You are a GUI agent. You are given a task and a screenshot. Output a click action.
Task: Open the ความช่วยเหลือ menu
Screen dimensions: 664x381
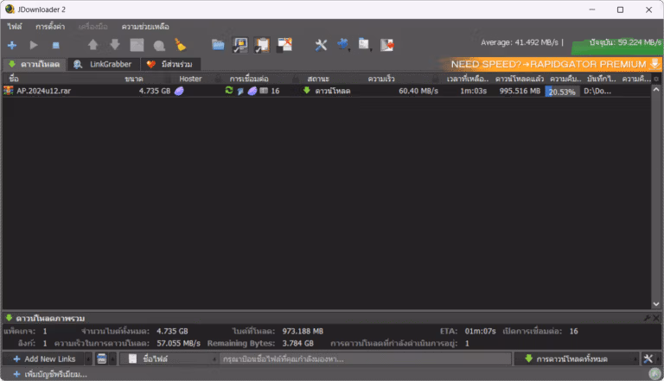[145, 27]
